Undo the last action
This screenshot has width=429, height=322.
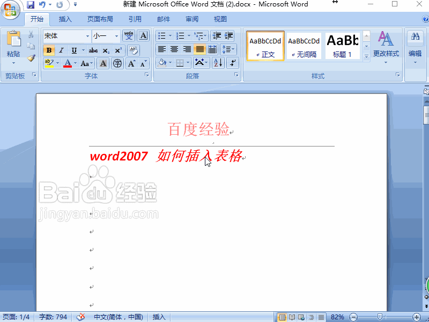pos(42,4)
